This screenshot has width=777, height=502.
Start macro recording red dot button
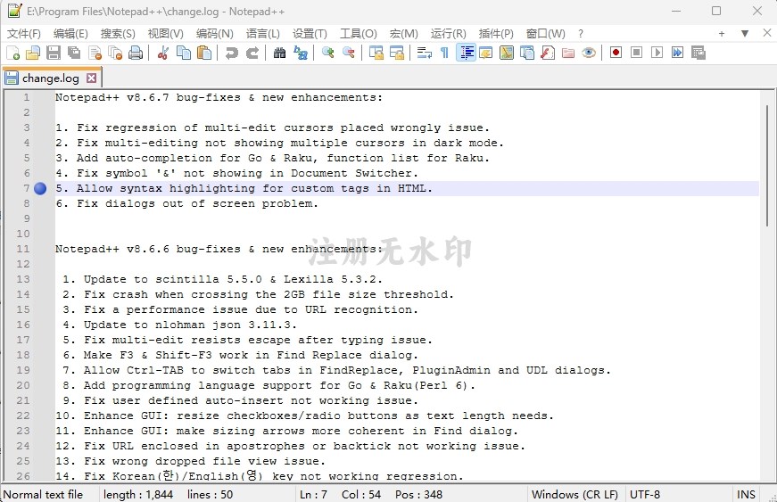point(616,53)
